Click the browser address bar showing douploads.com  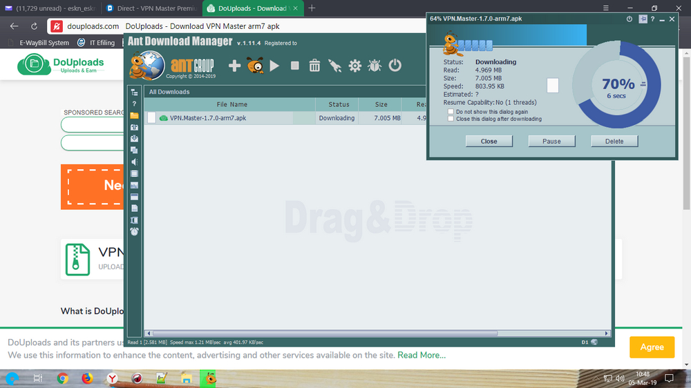click(x=238, y=26)
